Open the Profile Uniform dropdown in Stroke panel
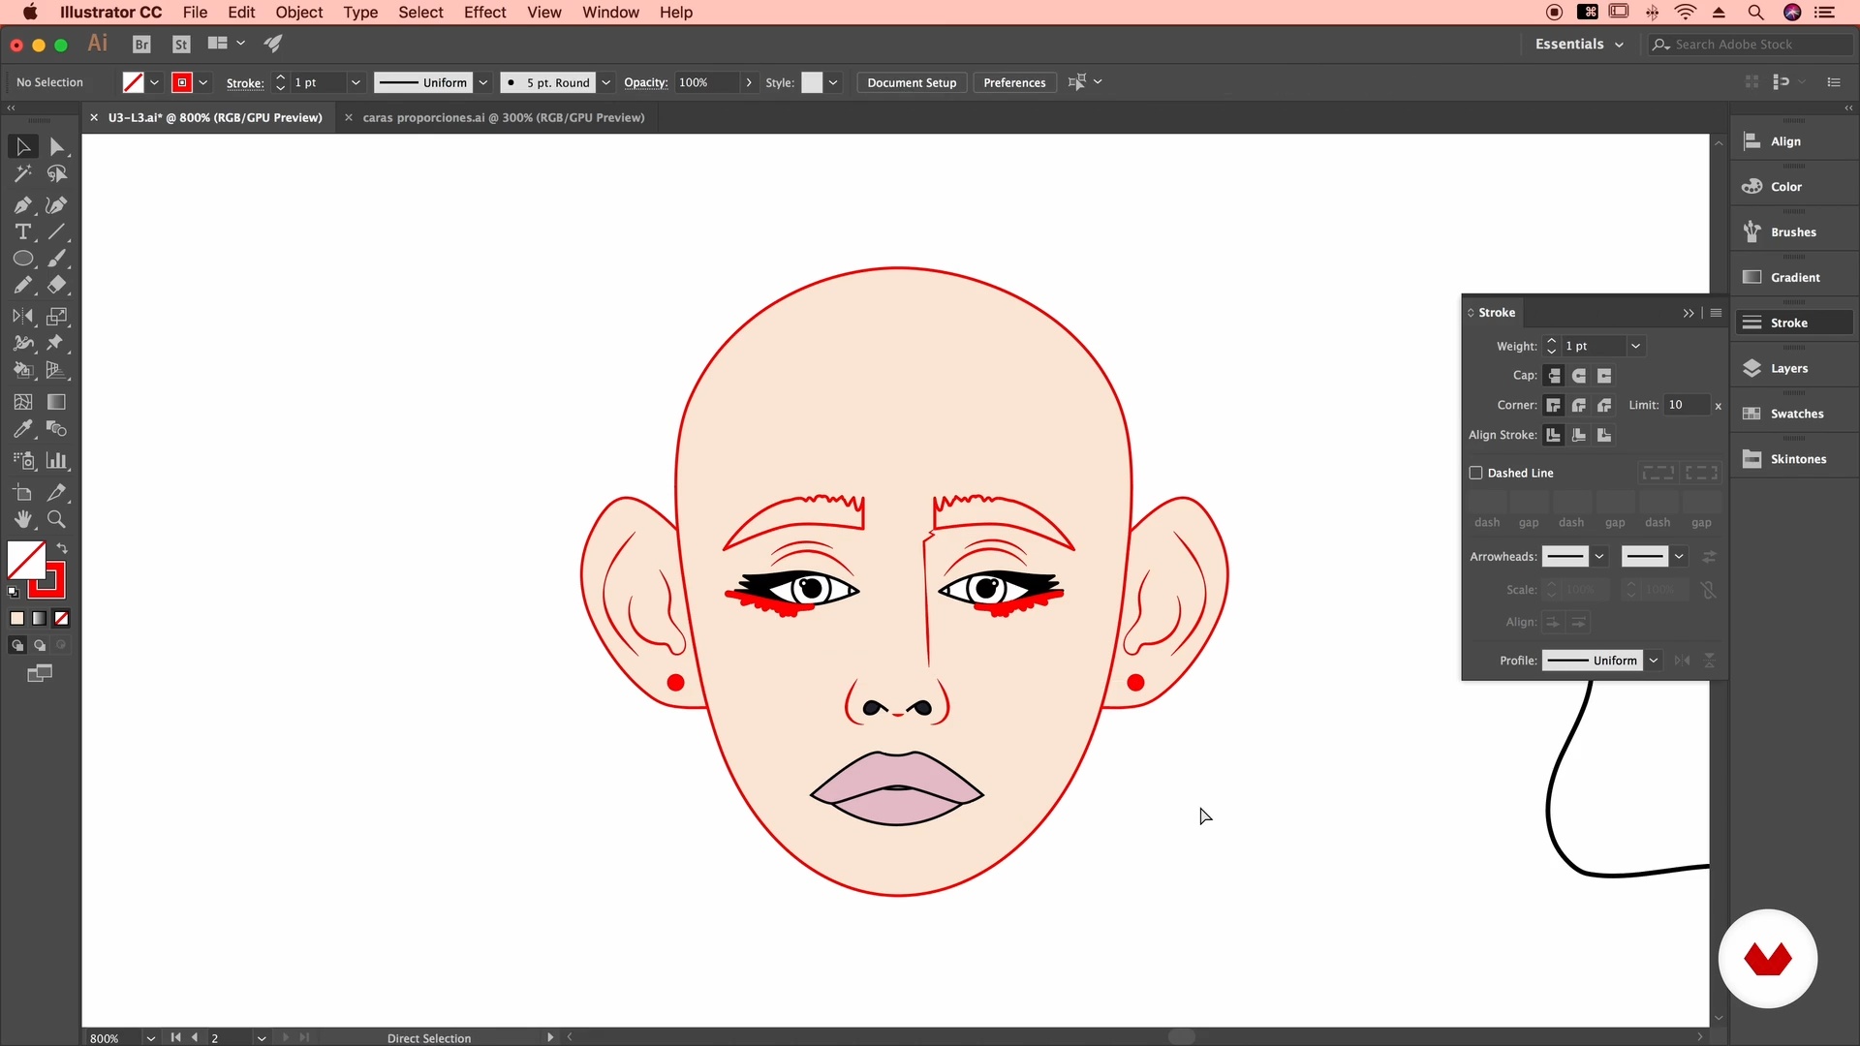The width and height of the screenshot is (1860, 1046). [x=1654, y=661]
